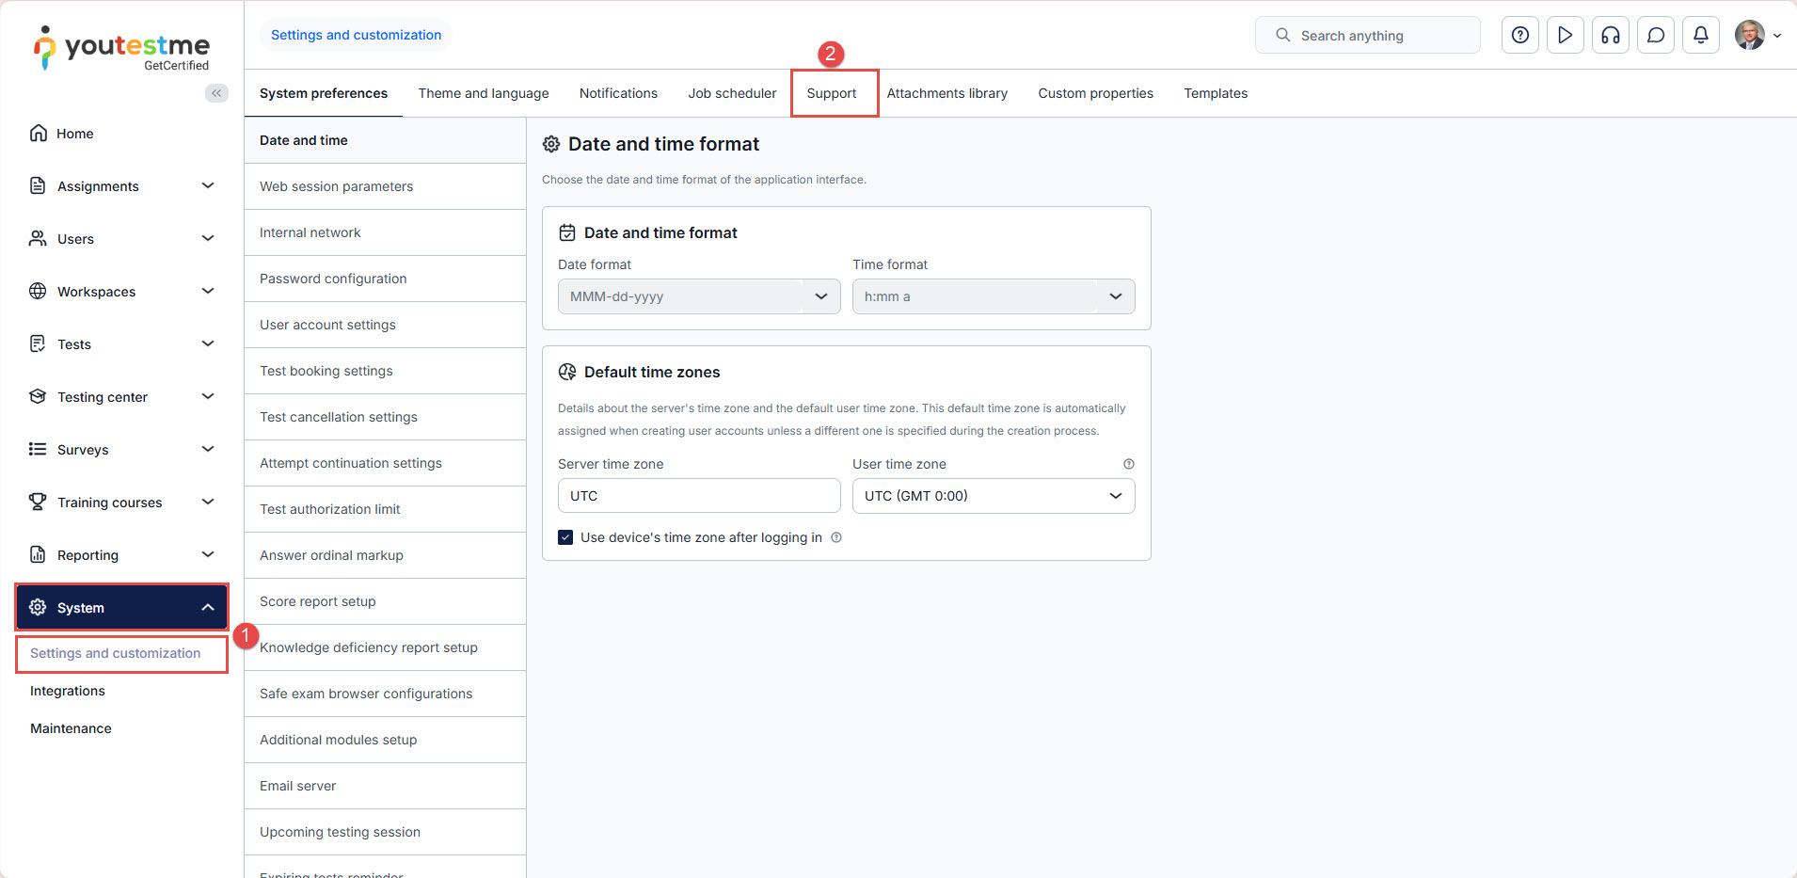Screen dimensions: 1797x878
Task: Uncheck Use device's time zone checkbox
Action: pyautogui.click(x=565, y=537)
